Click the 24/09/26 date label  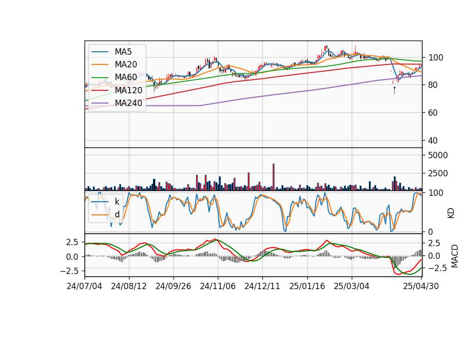(x=173, y=286)
